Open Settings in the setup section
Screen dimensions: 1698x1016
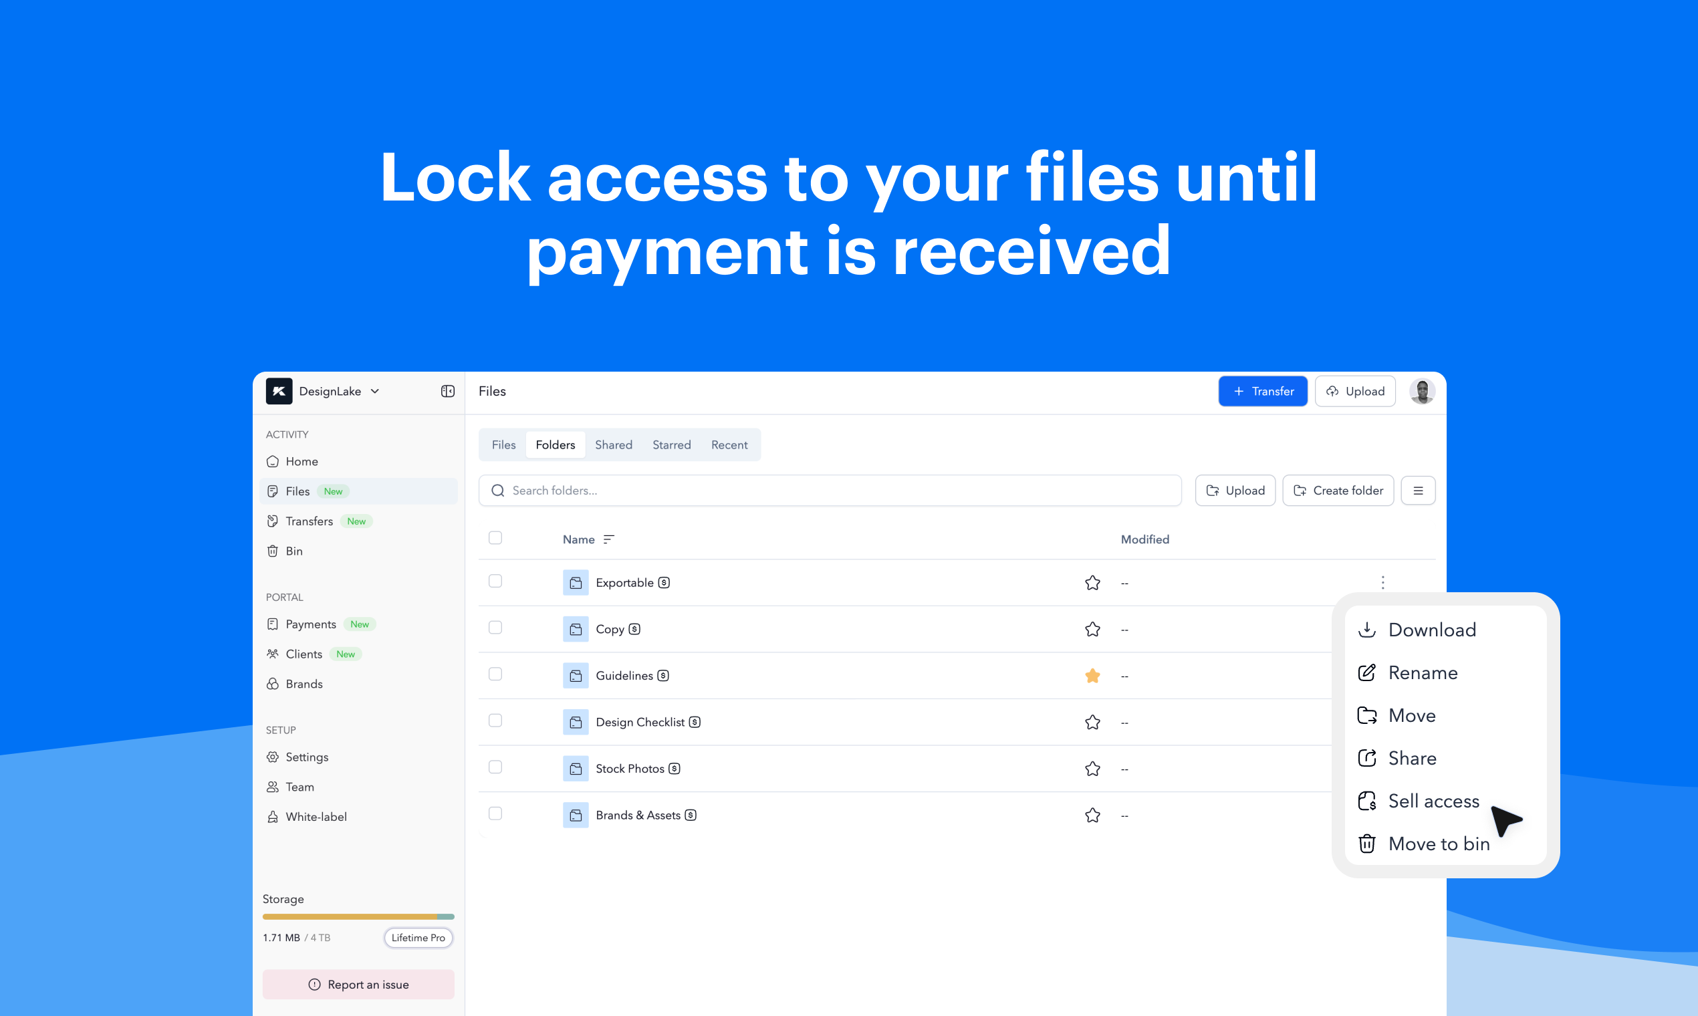coord(358,757)
